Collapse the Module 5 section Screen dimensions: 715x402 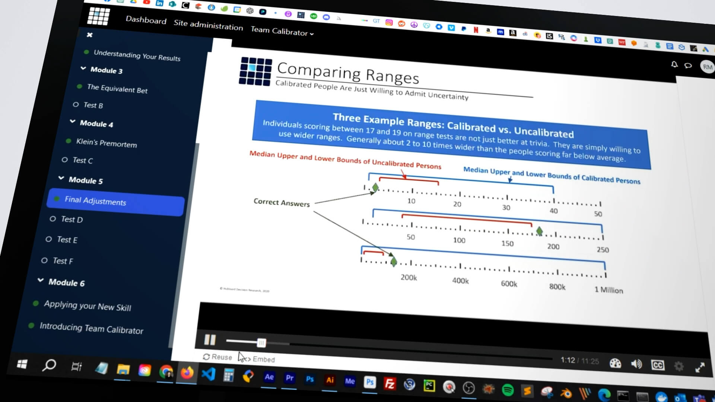pyautogui.click(x=61, y=178)
